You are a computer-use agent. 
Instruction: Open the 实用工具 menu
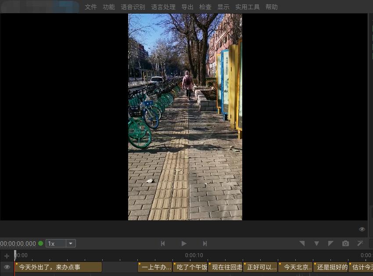247,7
